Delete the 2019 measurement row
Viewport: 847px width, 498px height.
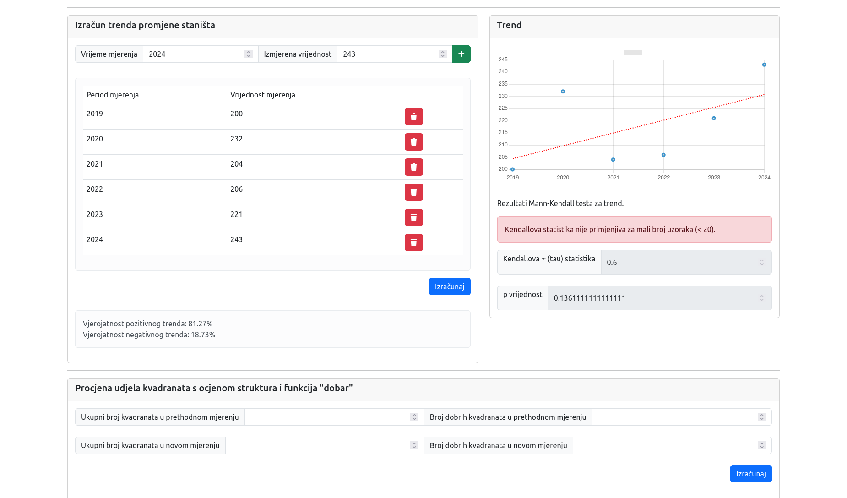click(x=413, y=117)
